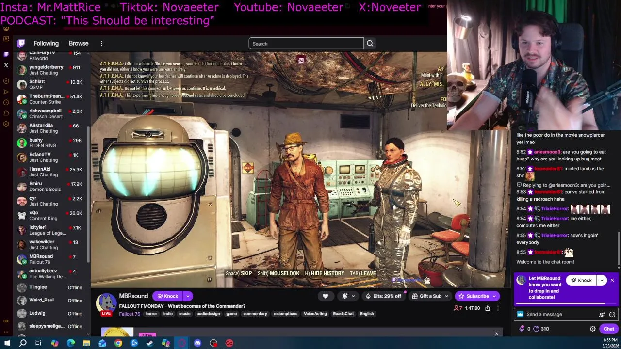
Task: Open the settings gear in Opera sidebar
Action: (x=6, y=124)
